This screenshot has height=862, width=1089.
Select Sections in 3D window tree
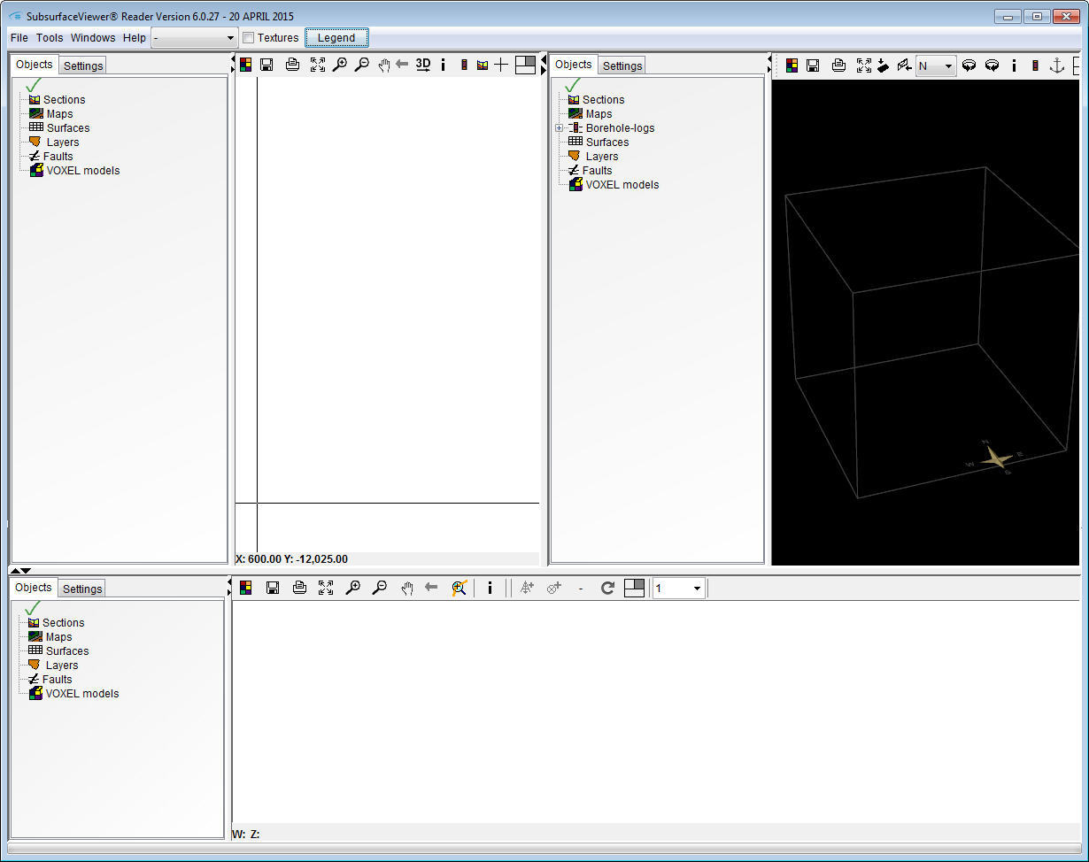click(x=603, y=100)
